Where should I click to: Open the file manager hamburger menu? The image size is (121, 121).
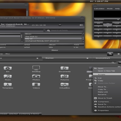click(119, 54)
